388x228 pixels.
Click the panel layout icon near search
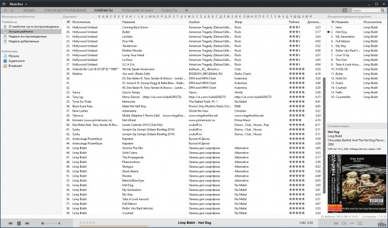344,10
